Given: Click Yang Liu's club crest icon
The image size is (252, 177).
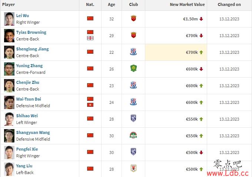Looking at the screenshot, I should click(133, 168).
